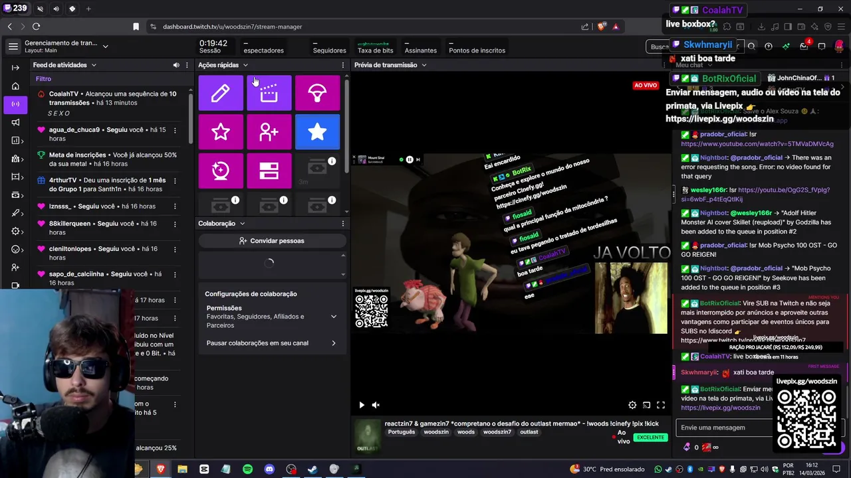Open the whispers chat bubble icon

coord(822,46)
